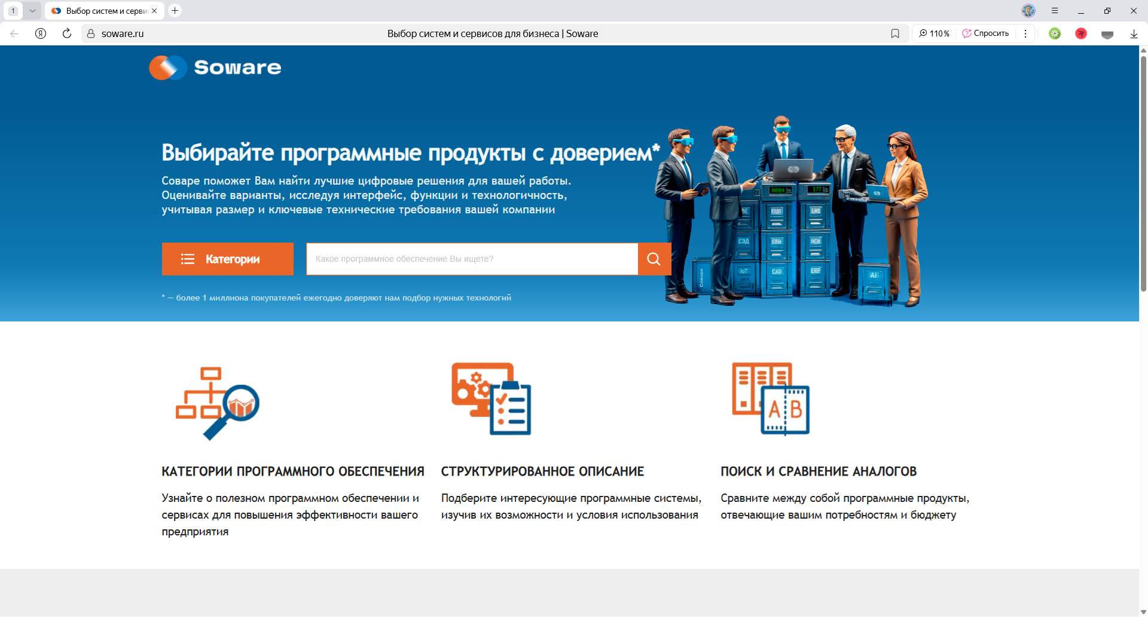Click the red extension icon
This screenshot has width=1148, height=619.
click(x=1081, y=33)
